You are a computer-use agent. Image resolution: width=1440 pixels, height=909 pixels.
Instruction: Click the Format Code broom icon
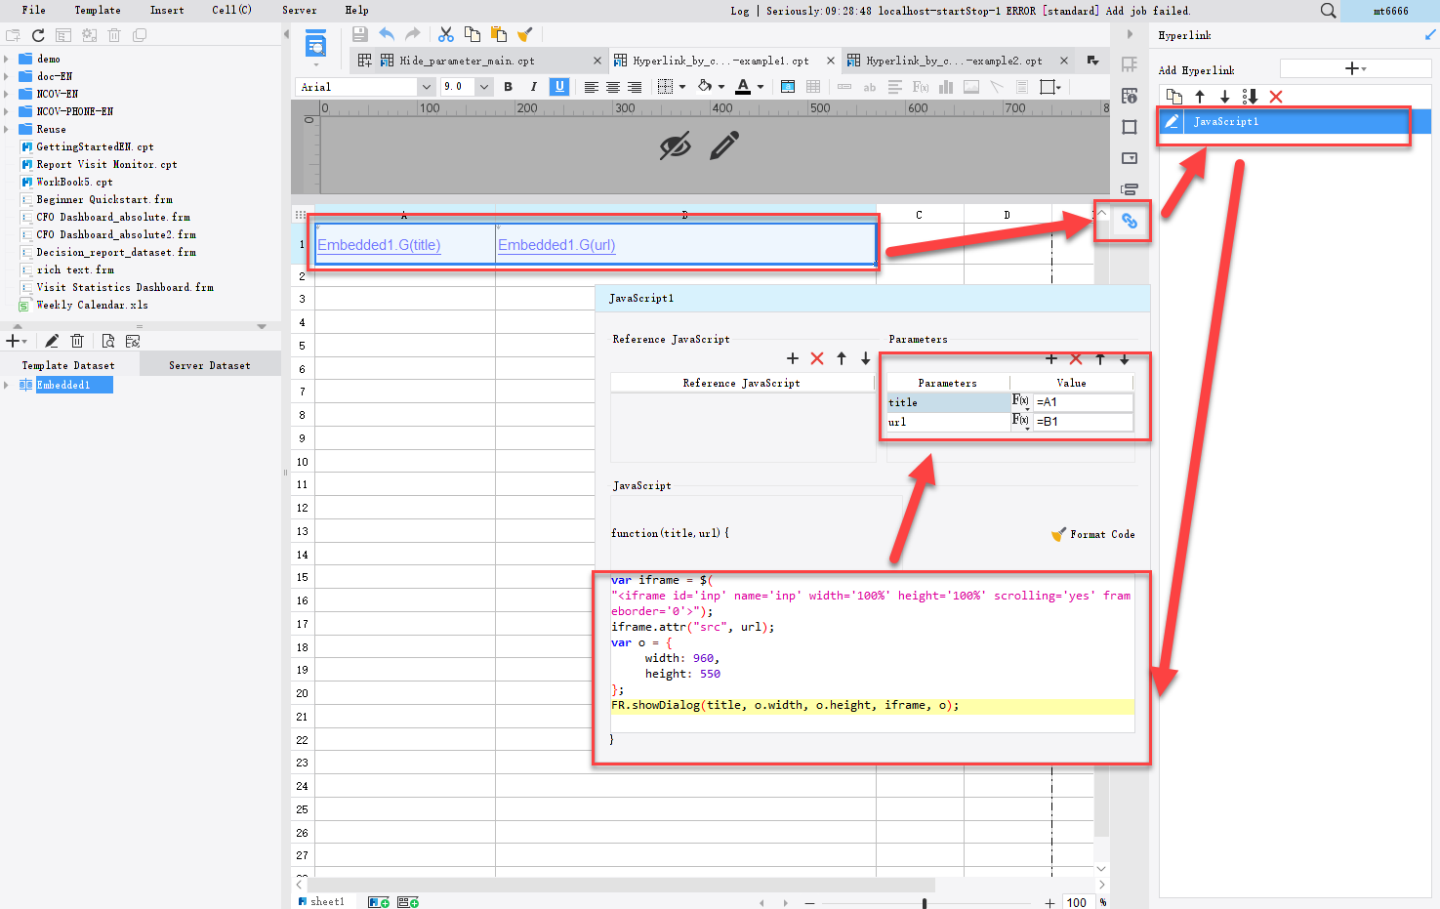point(1058,534)
